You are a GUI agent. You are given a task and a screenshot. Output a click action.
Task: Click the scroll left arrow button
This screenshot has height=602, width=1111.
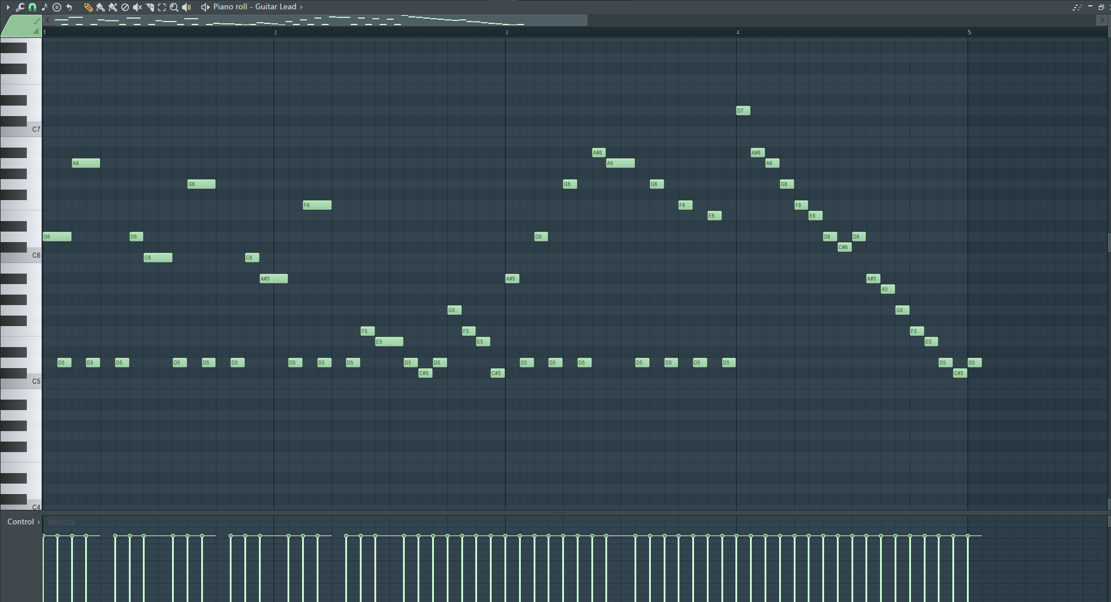[x=48, y=20]
